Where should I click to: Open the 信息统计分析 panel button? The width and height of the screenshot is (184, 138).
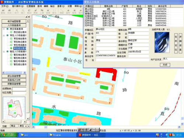point(14,80)
